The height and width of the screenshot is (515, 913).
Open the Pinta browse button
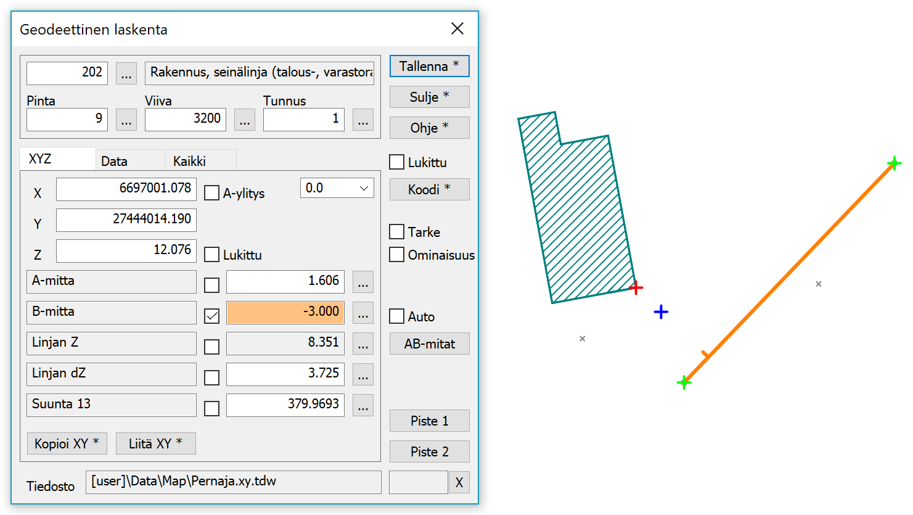126,120
